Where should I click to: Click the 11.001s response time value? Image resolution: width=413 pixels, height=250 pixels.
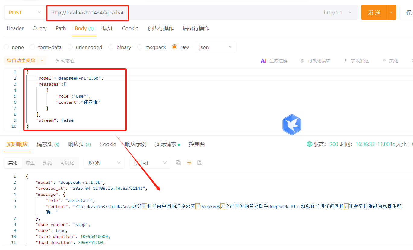pyautogui.click(x=386, y=144)
